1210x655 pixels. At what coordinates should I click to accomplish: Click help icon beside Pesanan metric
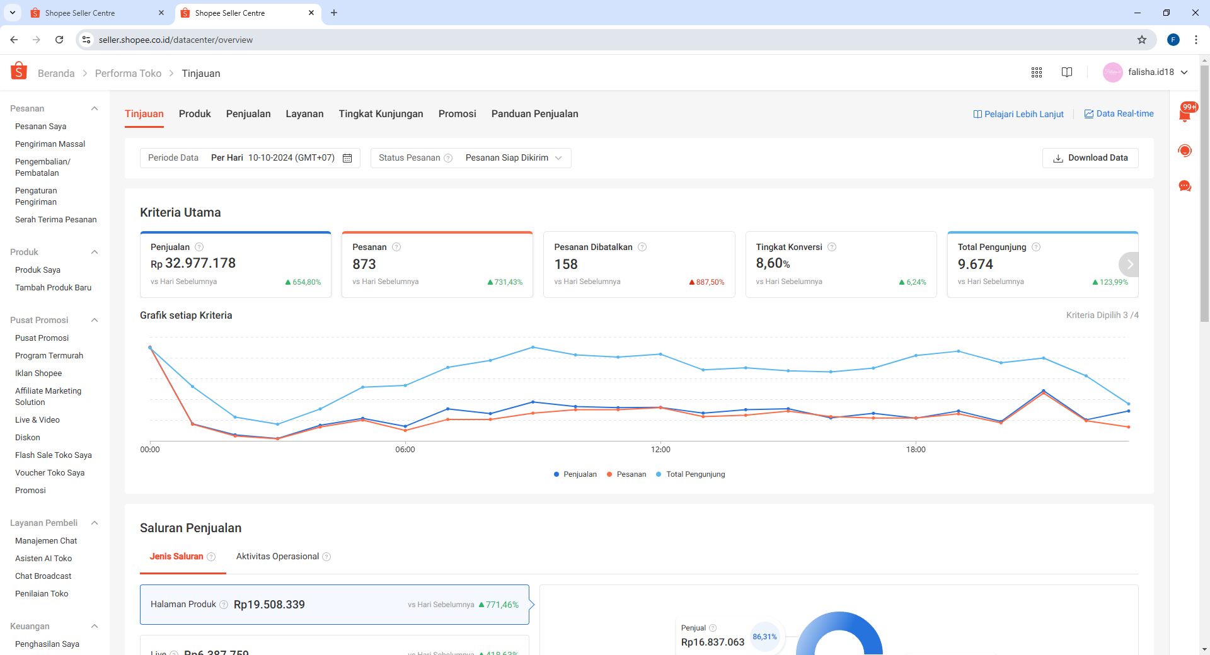(396, 247)
